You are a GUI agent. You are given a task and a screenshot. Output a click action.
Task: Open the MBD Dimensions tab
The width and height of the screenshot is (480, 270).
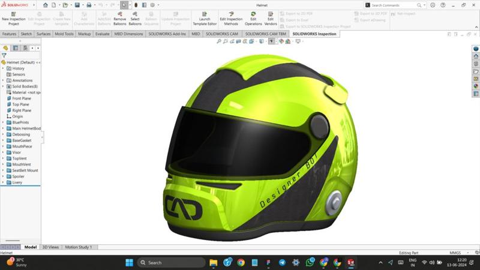pyautogui.click(x=128, y=34)
